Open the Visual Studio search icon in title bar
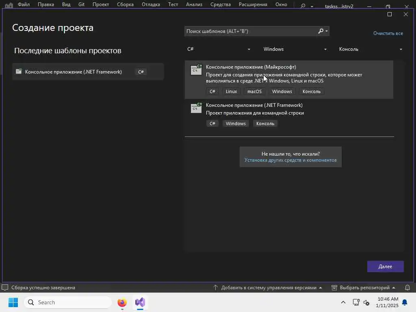This screenshot has width=416, height=312. pos(303,6)
